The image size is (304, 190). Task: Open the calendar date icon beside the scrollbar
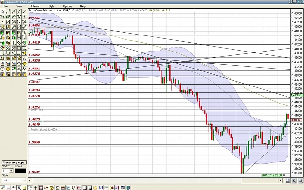(288, 181)
